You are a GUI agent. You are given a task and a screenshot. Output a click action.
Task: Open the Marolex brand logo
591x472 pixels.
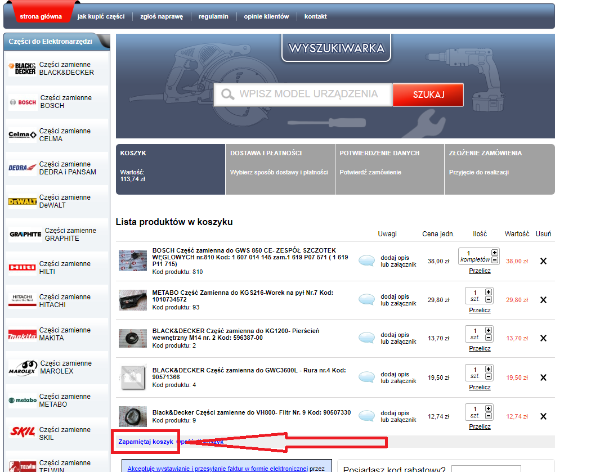point(23,367)
